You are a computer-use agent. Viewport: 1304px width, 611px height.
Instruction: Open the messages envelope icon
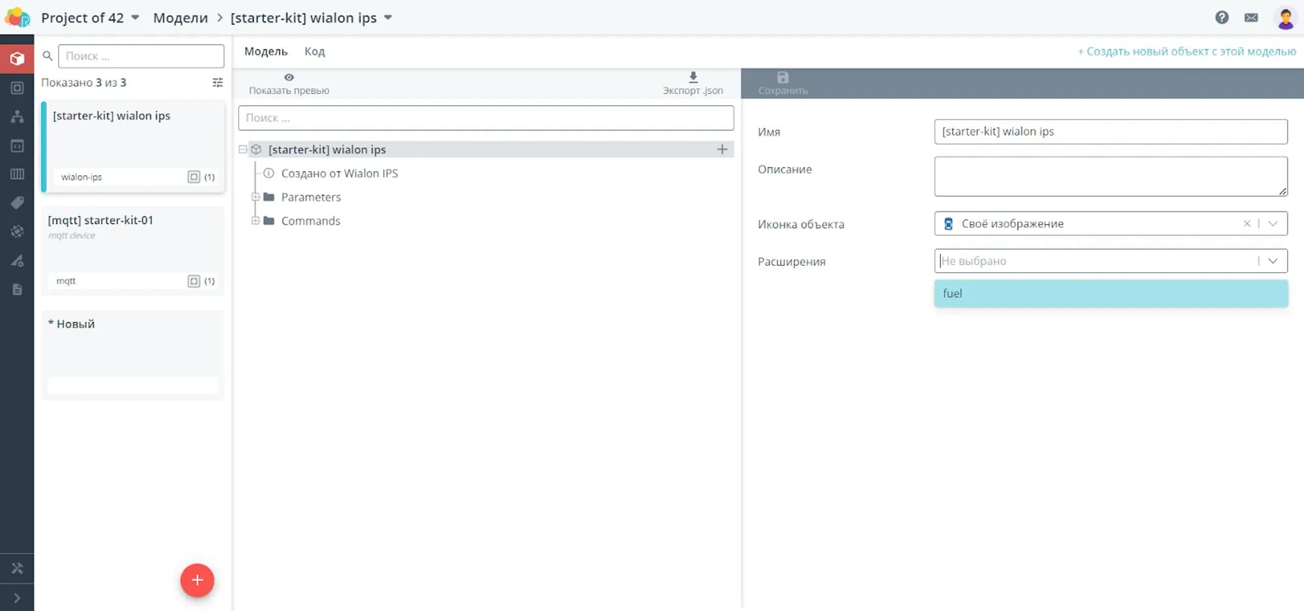[1251, 18]
